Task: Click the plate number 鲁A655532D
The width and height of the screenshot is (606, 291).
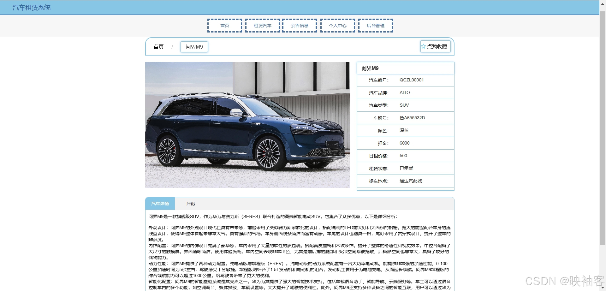Action: pos(412,118)
